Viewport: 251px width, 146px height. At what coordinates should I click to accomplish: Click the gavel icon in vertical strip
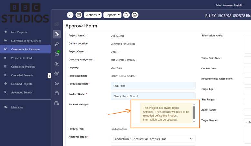57,44
